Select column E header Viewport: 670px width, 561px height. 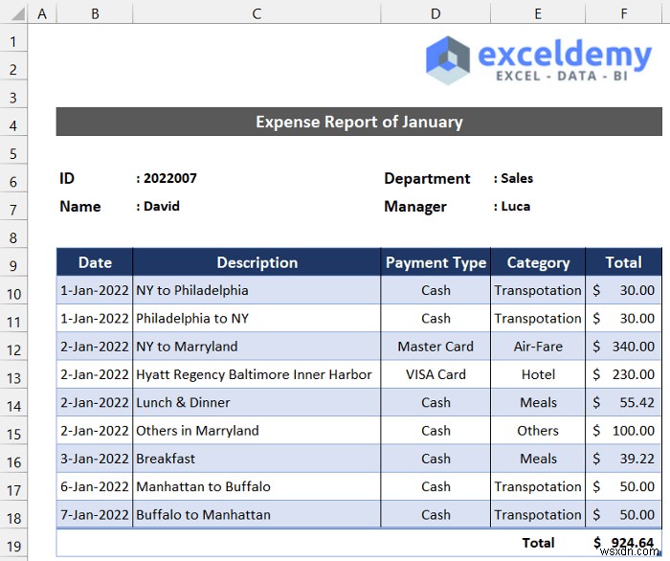pyautogui.click(x=538, y=13)
